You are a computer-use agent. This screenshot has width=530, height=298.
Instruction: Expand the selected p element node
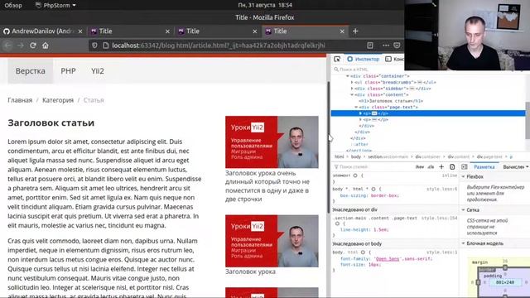click(361, 113)
